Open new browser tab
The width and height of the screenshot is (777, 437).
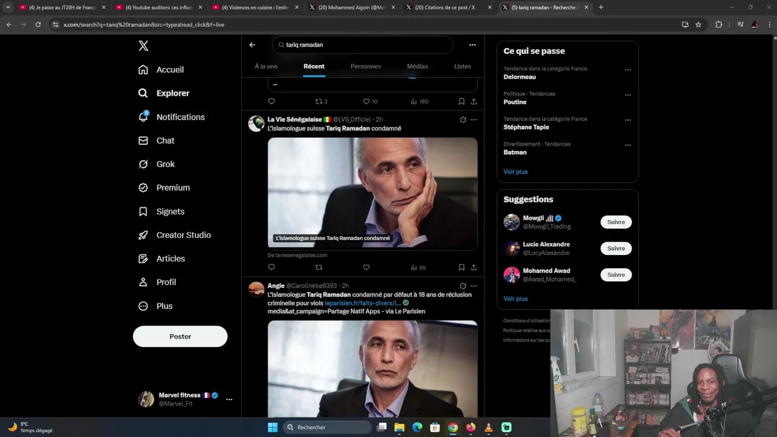pos(601,7)
